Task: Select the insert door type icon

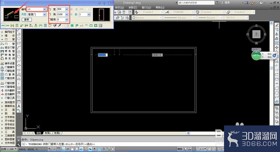Action: 67,25
